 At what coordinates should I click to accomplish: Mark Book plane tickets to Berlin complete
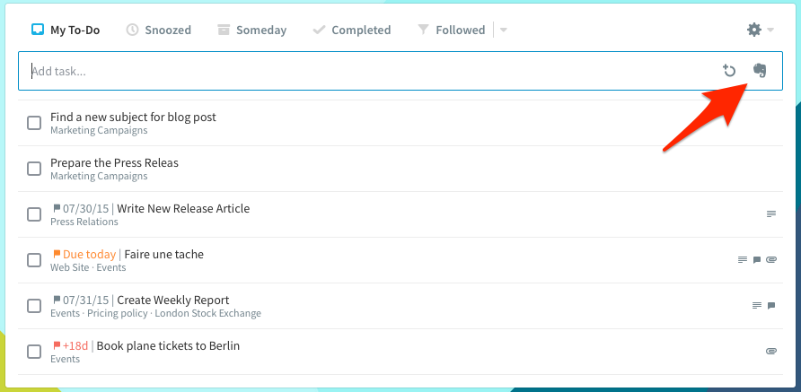(x=34, y=351)
